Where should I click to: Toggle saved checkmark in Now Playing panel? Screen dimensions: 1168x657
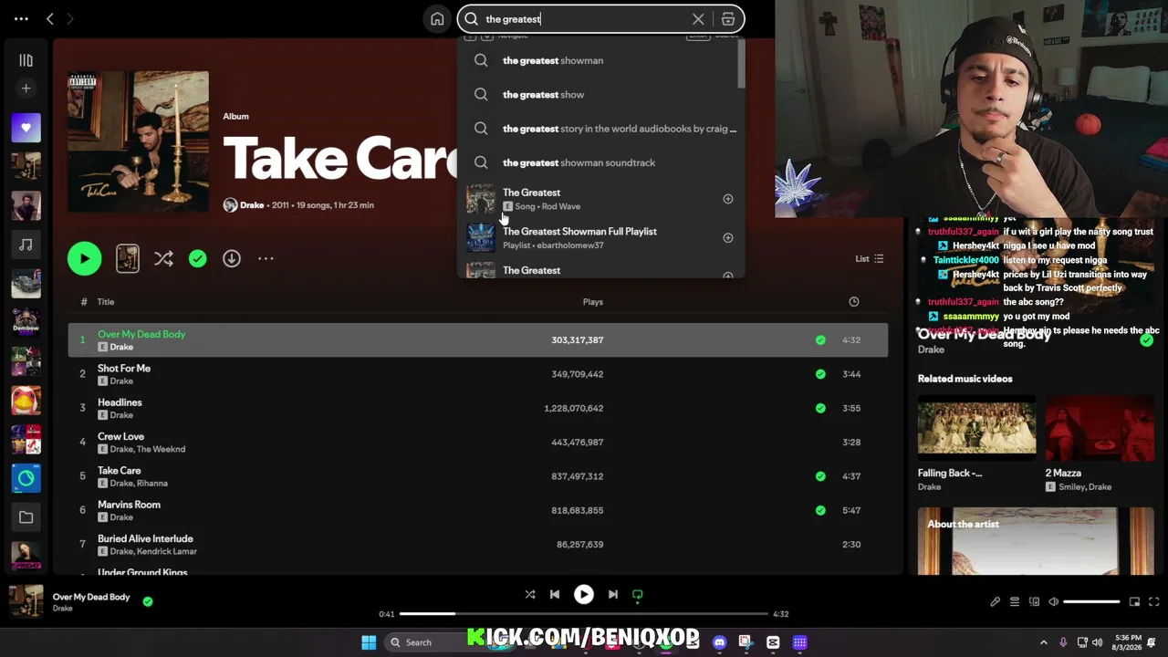click(1146, 340)
